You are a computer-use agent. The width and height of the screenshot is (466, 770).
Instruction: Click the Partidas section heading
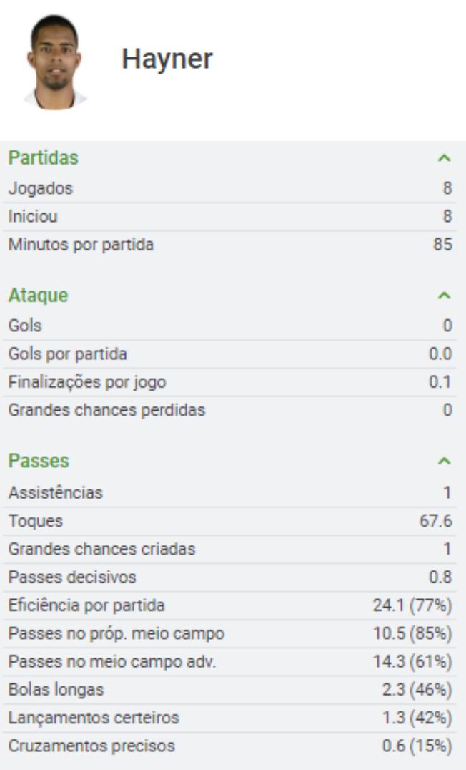pos(44,158)
